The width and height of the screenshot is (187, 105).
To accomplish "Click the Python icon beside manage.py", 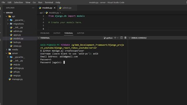I will coord(10,79).
